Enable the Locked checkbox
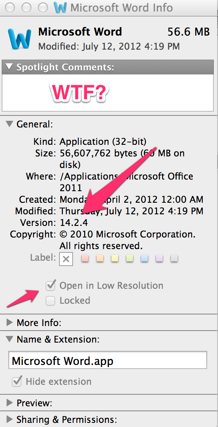The image size is (218, 427). pos(50,301)
